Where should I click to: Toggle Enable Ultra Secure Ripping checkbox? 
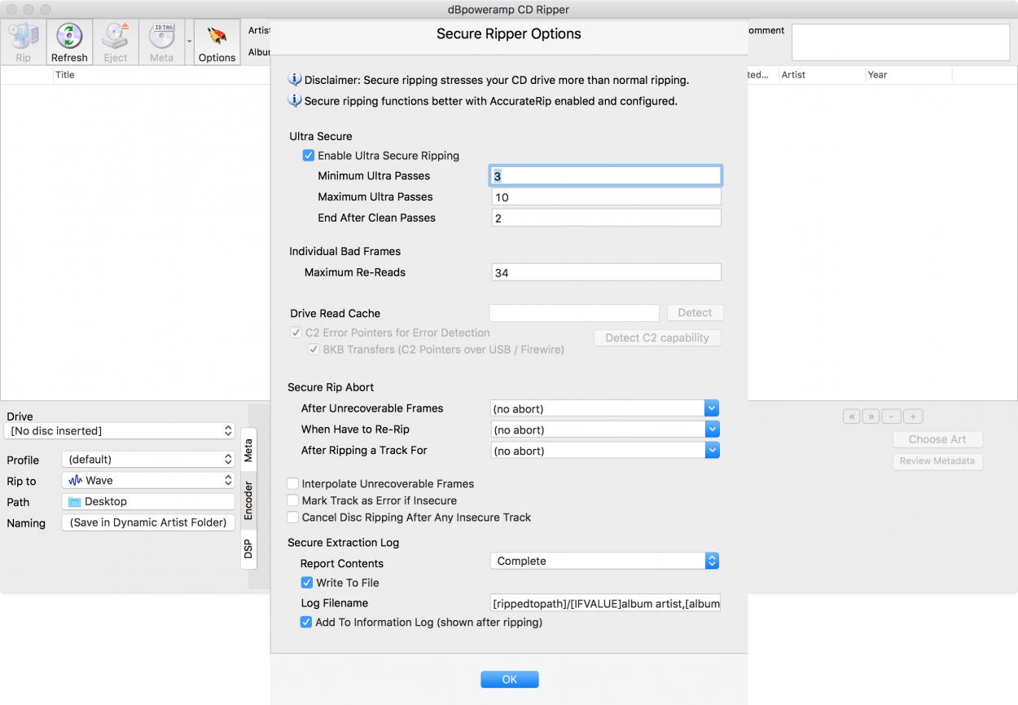[308, 156]
